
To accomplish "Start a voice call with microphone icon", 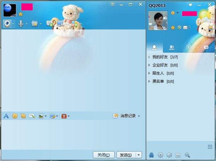I will [21, 23].
